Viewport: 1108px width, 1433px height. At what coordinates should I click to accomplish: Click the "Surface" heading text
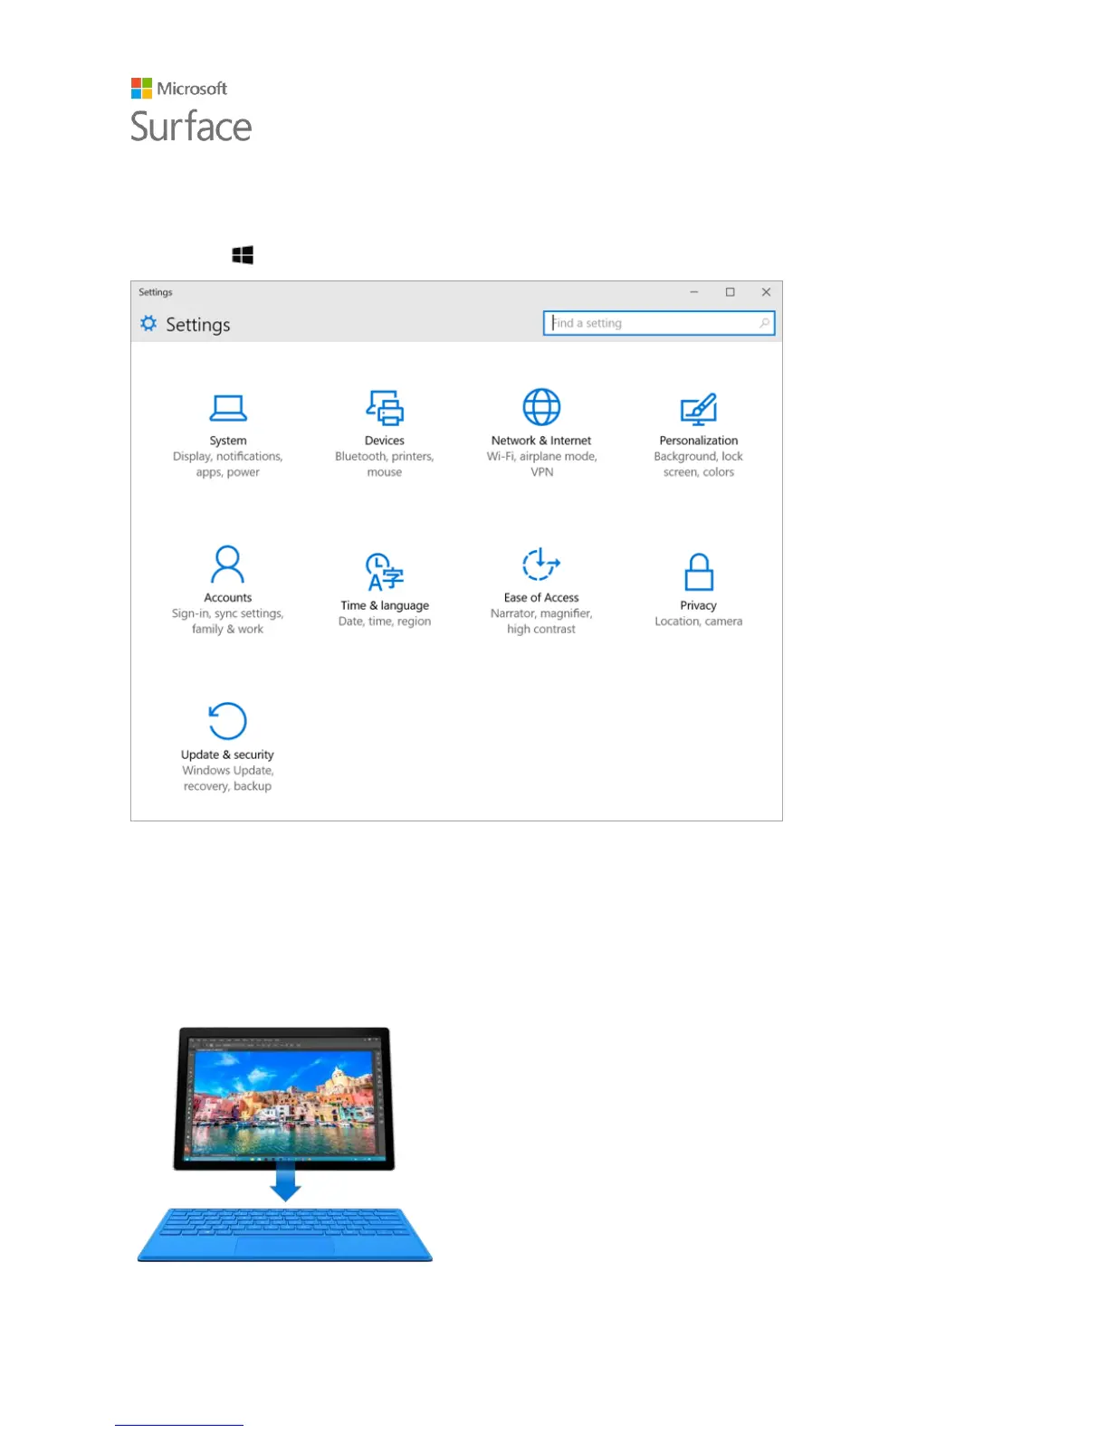point(191,127)
